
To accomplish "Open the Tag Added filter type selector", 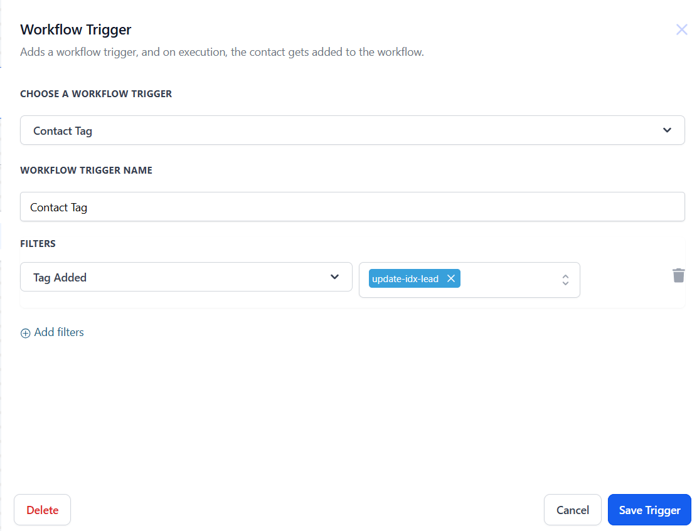I will point(176,277).
